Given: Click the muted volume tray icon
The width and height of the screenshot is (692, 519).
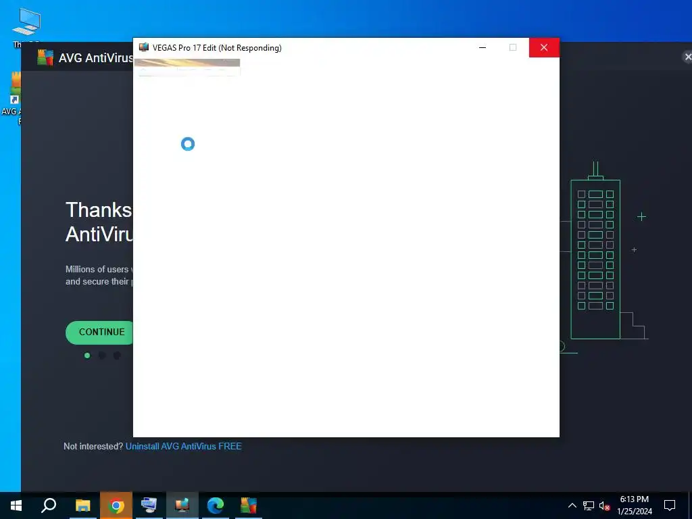Looking at the screenshot, I should coord(604,505).
